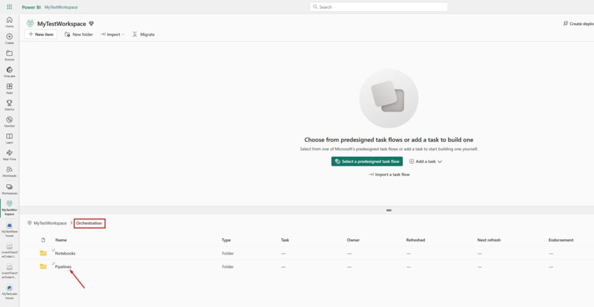Viewport: 594px width, 307px height.
Task: Sort by the Next refresh column header
Action: pos(489,240)
